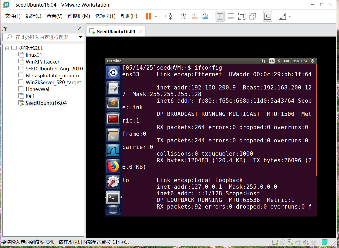This screenshot has width=339, height=248.
Task: Click the hard disk status icon
Action: click(x=275, y=242)
